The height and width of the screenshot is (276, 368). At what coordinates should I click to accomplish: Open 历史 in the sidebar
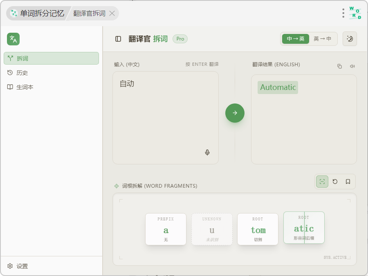[22, 73]
